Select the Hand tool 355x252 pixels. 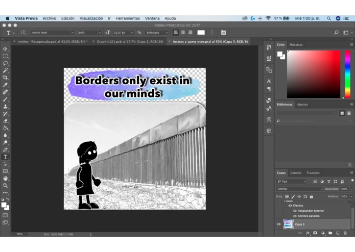5,179
